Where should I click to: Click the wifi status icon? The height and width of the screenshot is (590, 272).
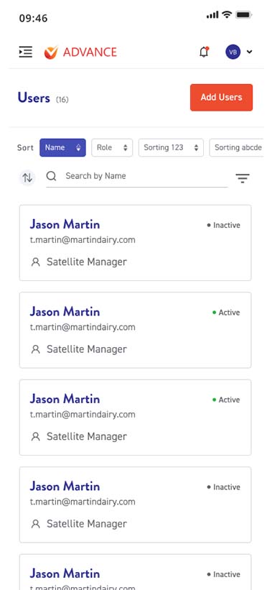227,14
